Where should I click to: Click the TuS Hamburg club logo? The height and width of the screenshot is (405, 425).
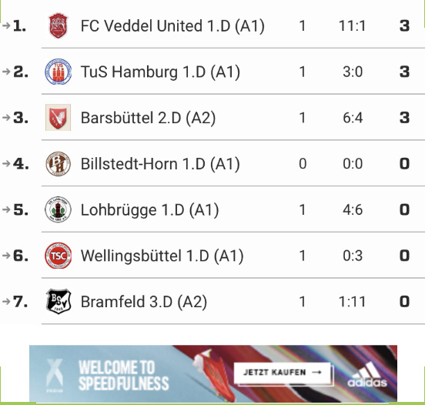[x=58, y=72]
